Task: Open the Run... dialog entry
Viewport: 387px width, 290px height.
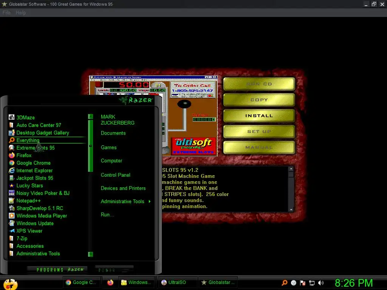Action: click(107, 215)
